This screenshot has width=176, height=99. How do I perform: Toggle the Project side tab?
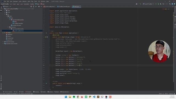[x=1, y=9]
